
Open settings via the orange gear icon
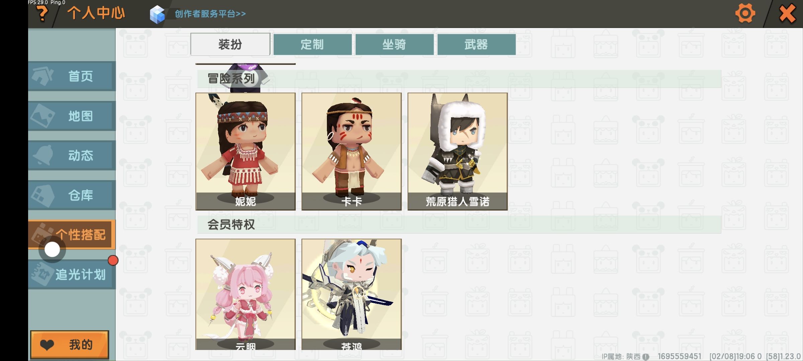tap(745, 13)
